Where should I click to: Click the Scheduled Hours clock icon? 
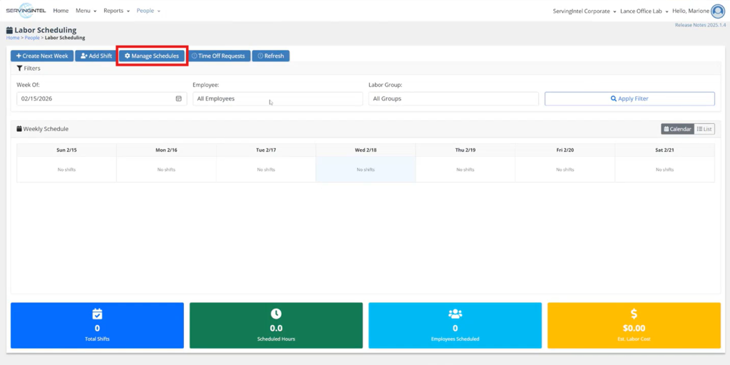(276, 314)
